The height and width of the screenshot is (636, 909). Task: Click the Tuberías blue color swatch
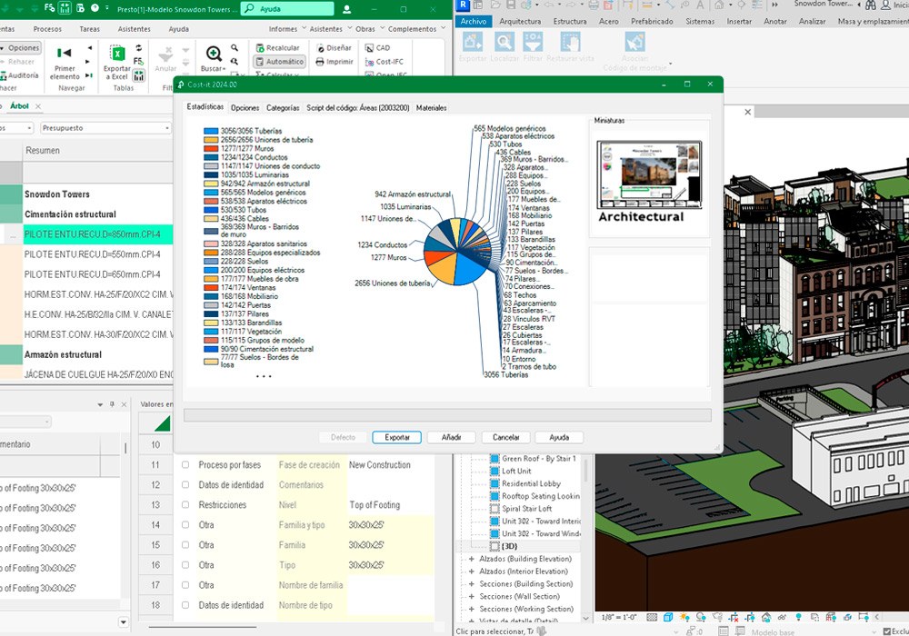[211, 132]
